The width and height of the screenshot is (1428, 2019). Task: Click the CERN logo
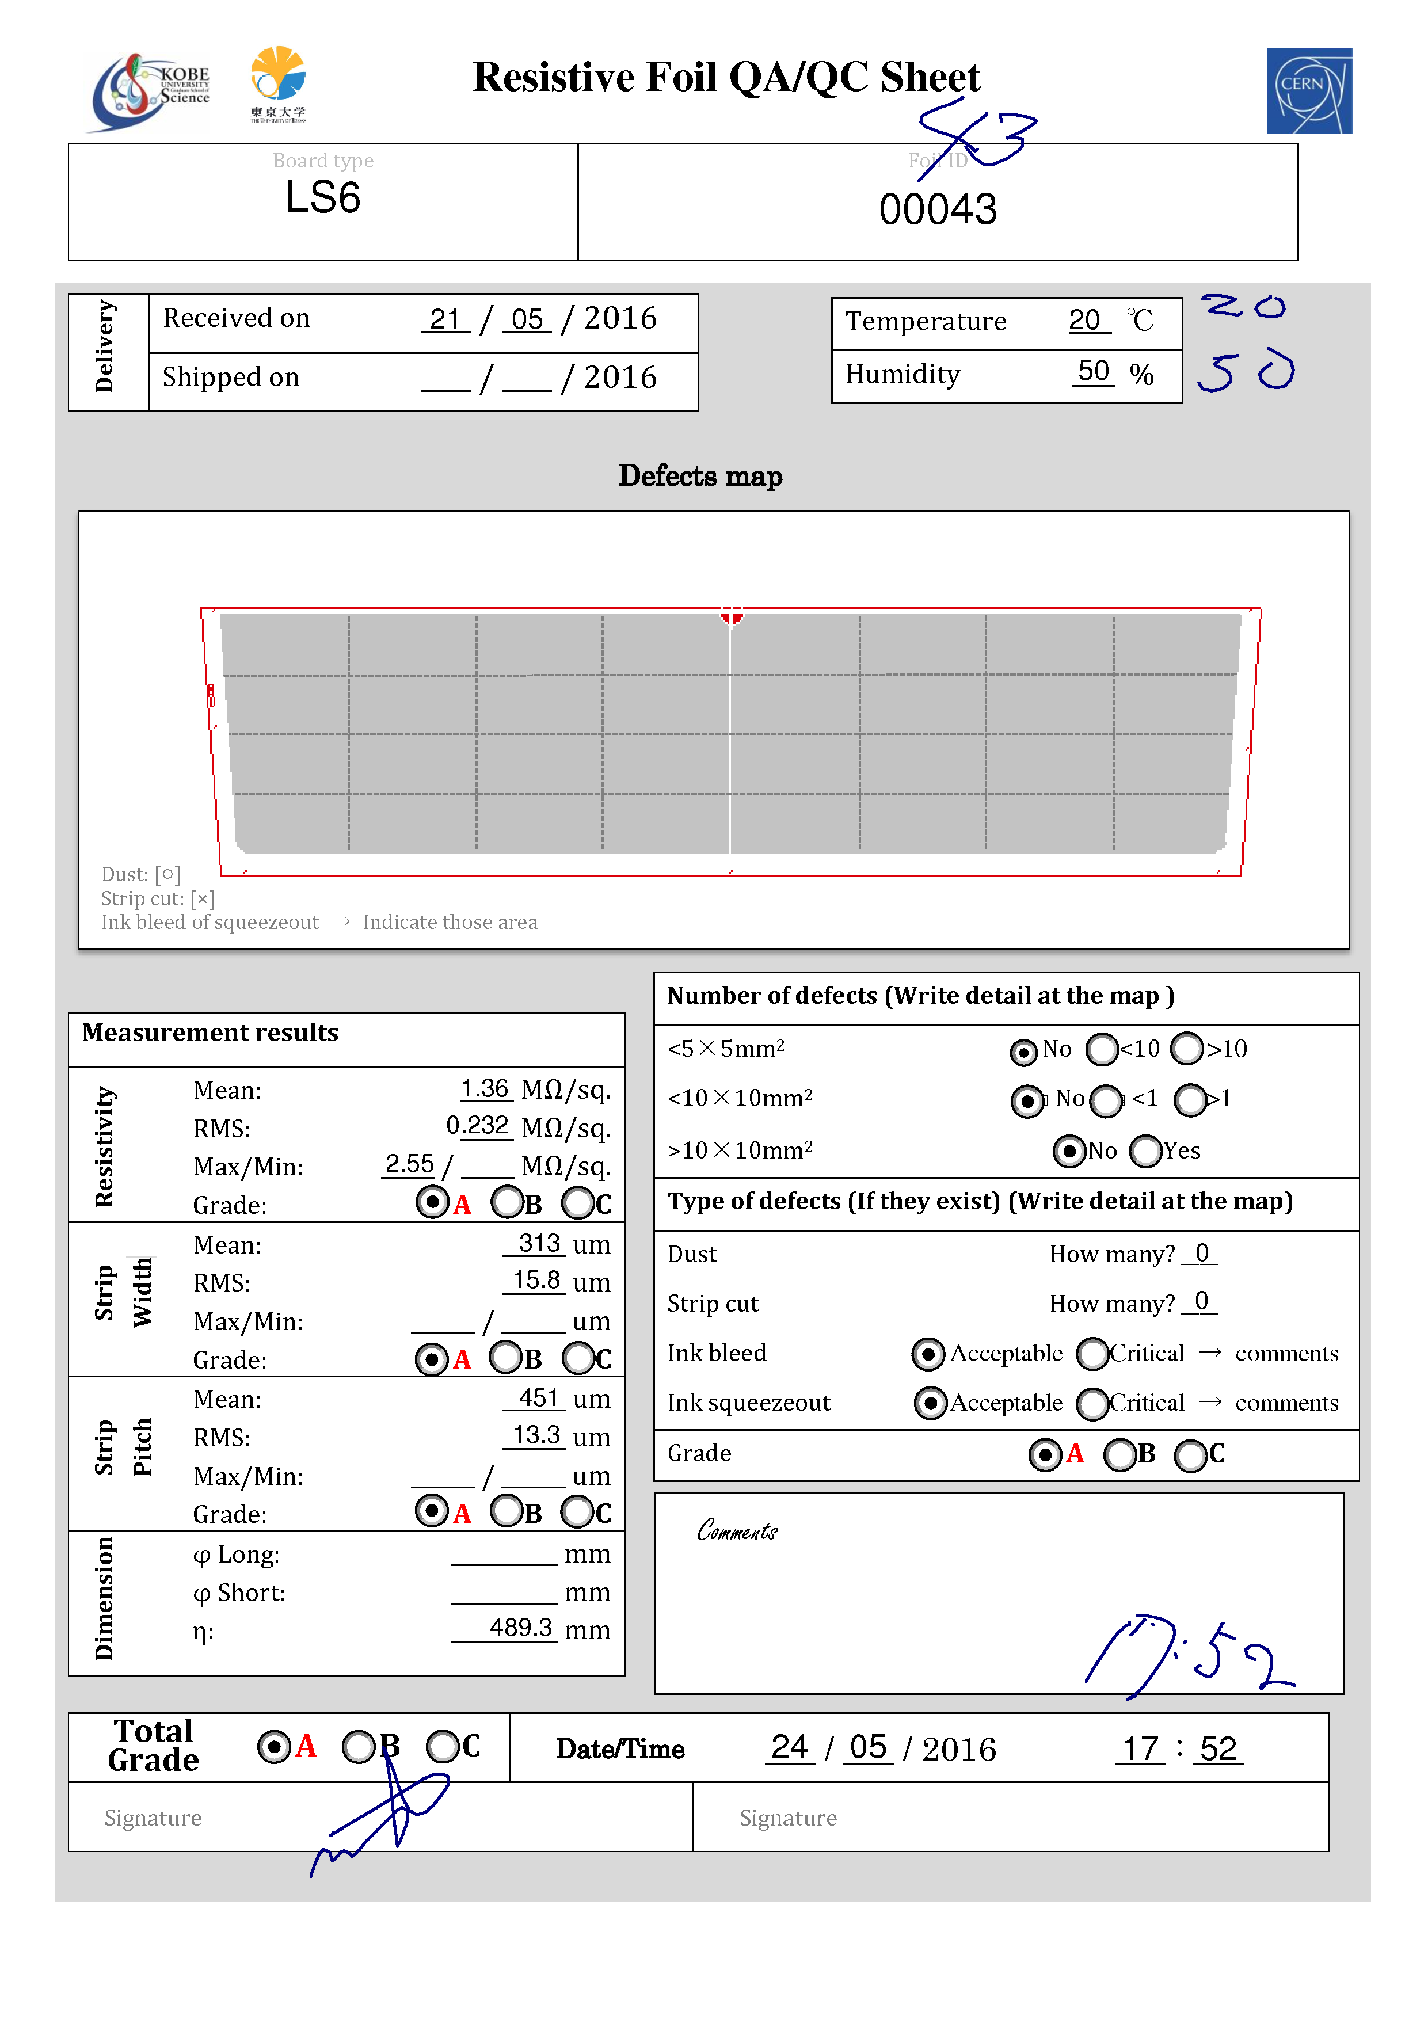[x=1308, y=90]
